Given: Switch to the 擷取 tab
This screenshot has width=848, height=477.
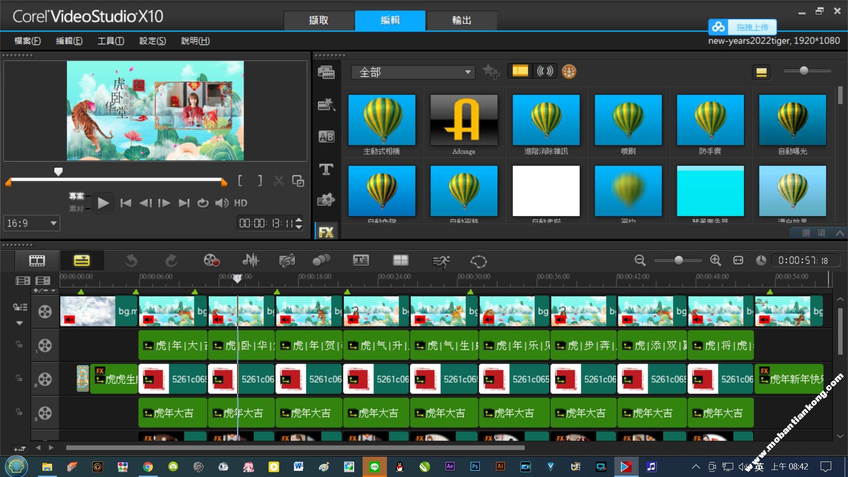Looking at the screenshot, I should (319, 20).
